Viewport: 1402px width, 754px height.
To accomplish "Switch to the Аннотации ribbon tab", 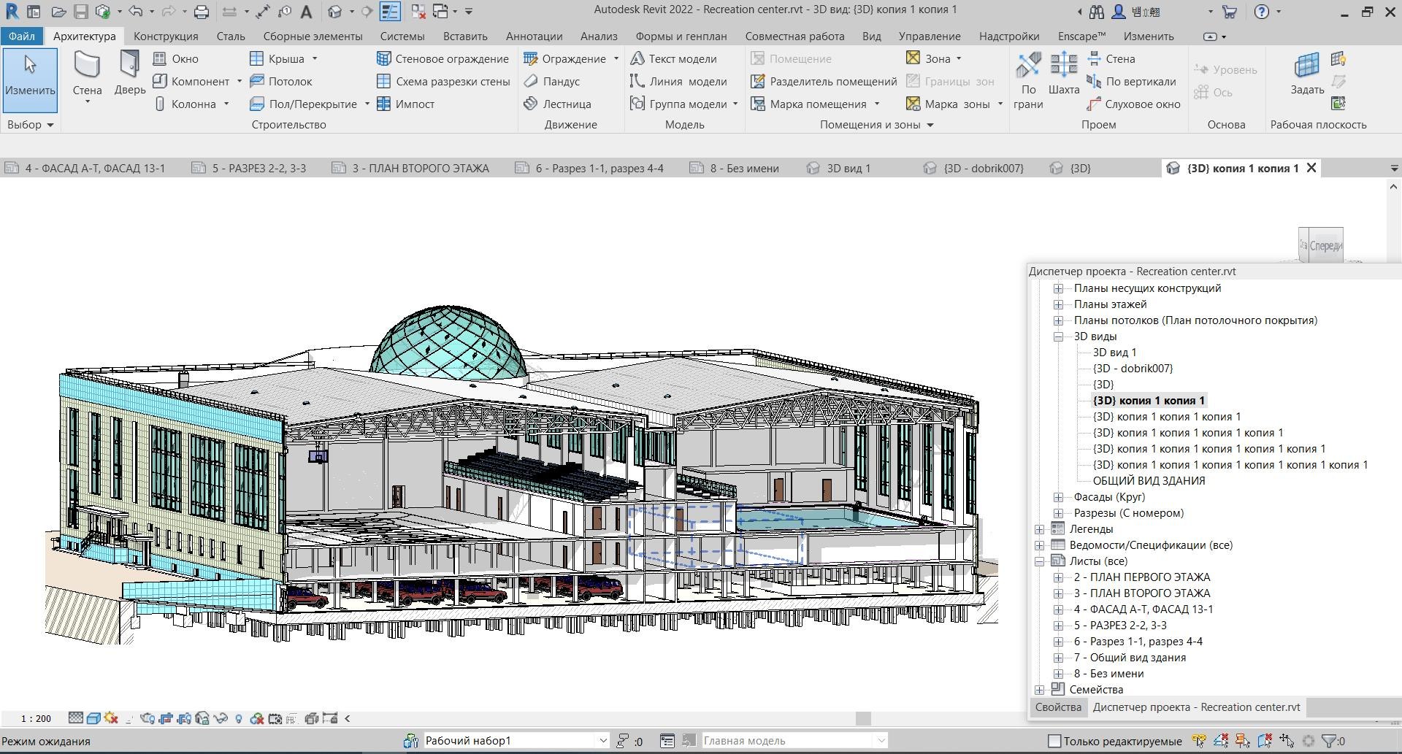I will click(534, 36).
